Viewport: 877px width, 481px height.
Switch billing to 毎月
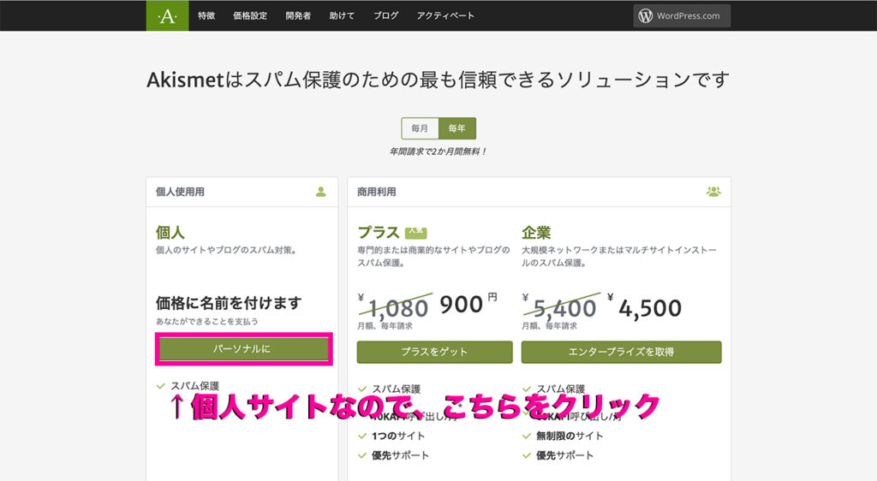[x=420, y=128]
